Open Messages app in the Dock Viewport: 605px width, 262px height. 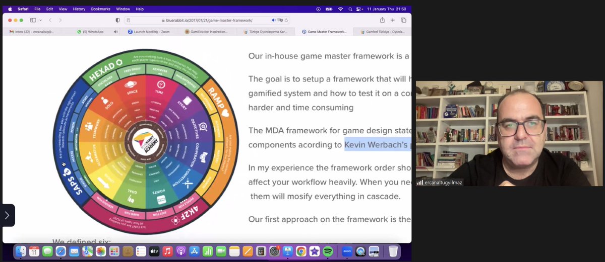47,251
